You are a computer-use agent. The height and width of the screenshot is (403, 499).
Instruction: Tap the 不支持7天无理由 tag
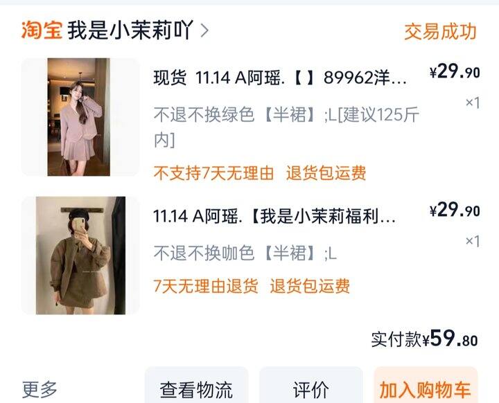tap(213, 173)
